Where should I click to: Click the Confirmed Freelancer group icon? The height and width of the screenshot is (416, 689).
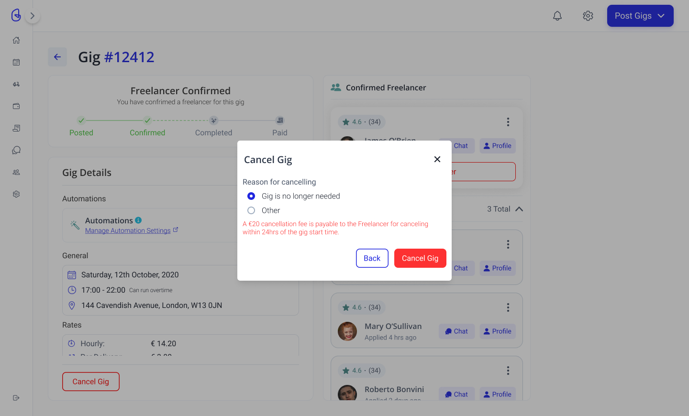(x=336, y=88)
